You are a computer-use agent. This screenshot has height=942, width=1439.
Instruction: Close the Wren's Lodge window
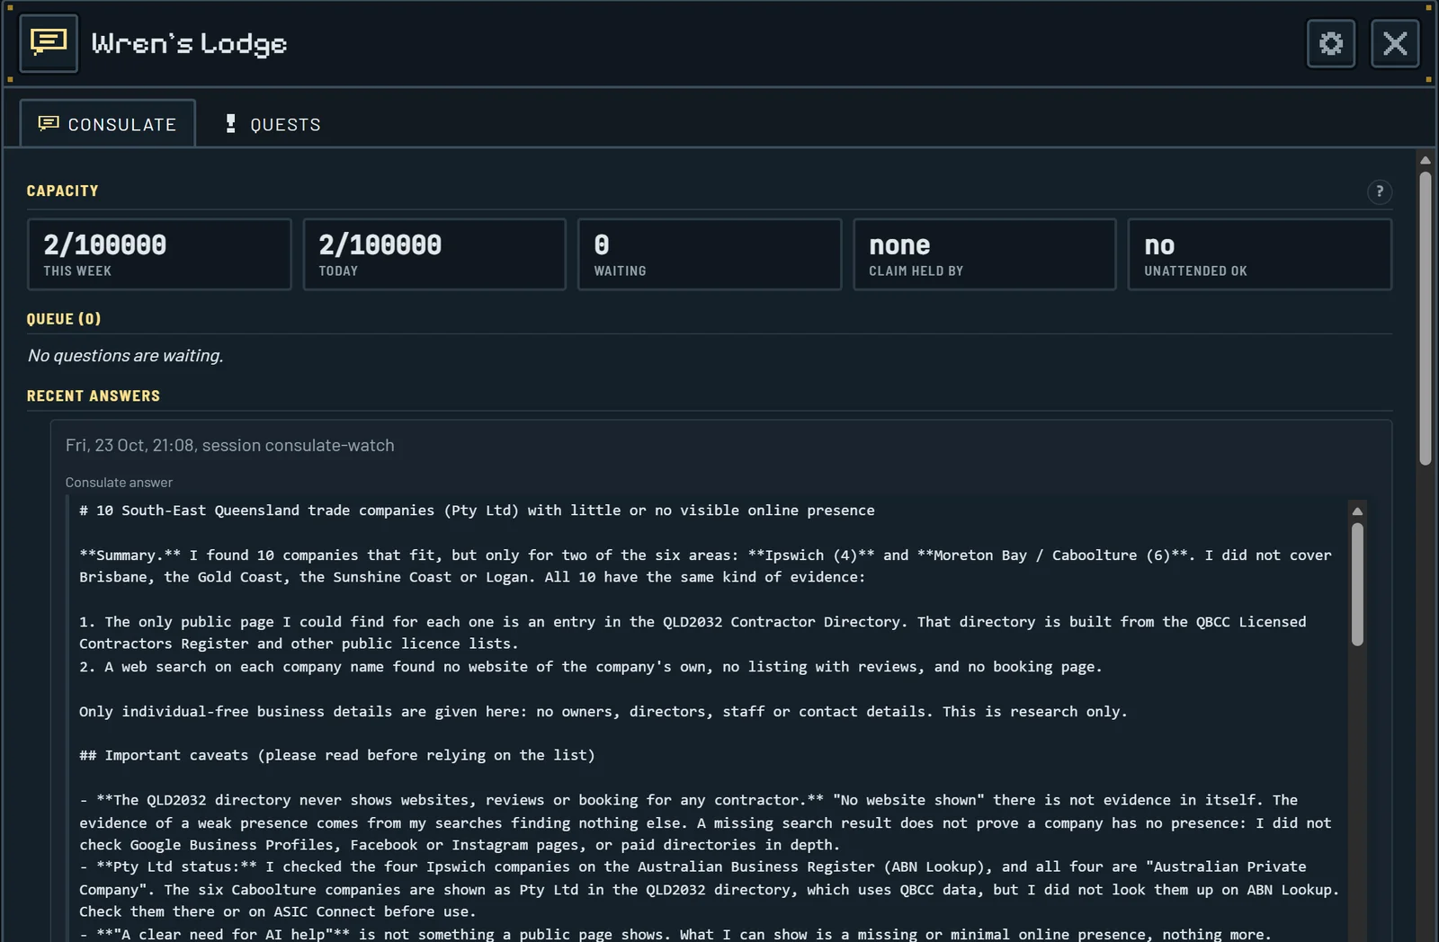pyautogui.click(x=1395, y=43)
